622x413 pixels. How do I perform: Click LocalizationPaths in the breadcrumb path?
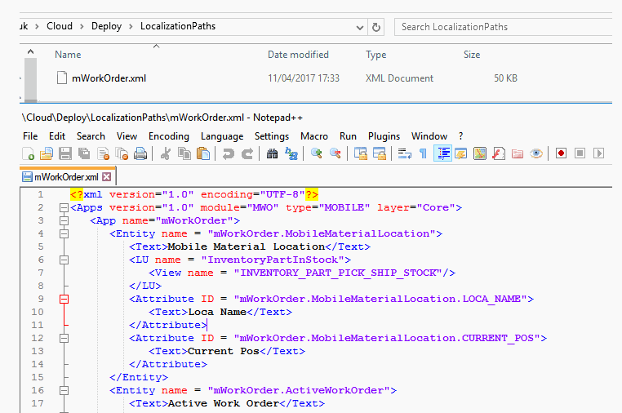pos(178,26)
